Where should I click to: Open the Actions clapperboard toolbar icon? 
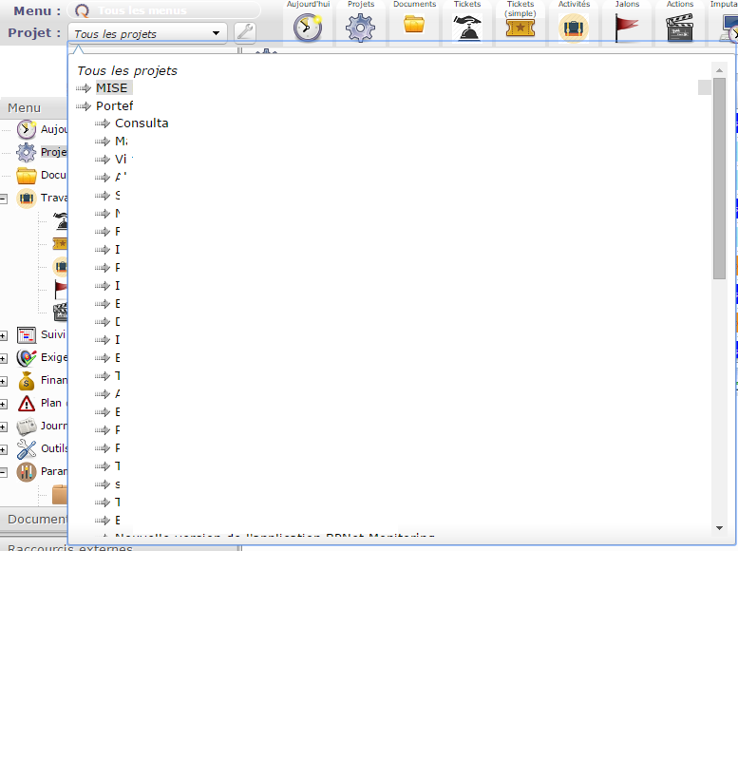tap(680, 28)
